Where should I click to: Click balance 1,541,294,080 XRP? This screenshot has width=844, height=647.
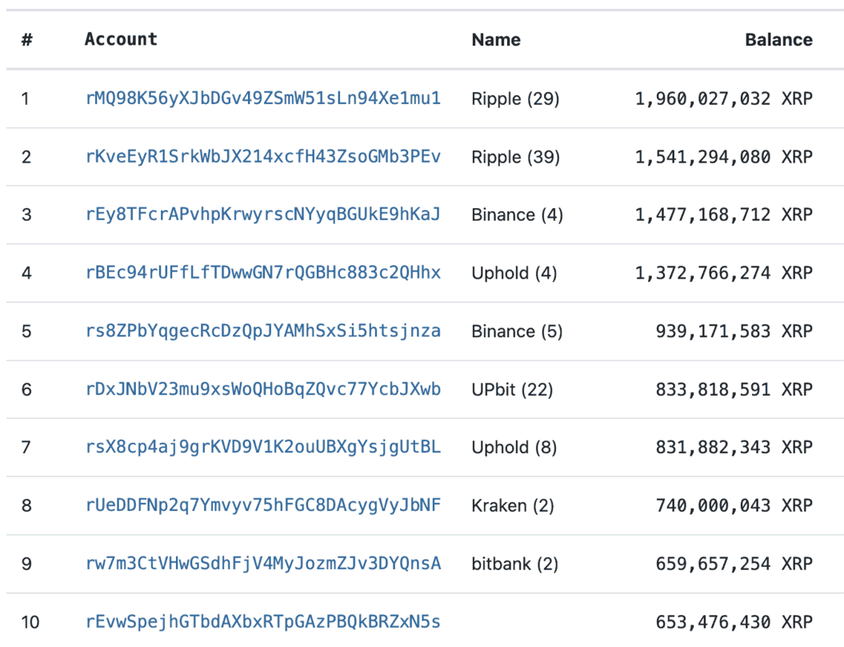(724, 157)
